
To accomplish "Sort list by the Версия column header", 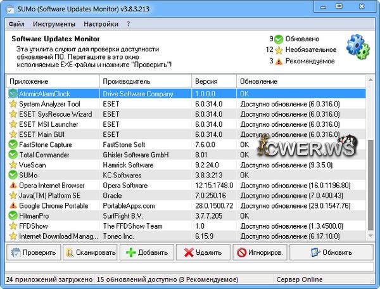I will pyautogui.click(x=214, y=82).
